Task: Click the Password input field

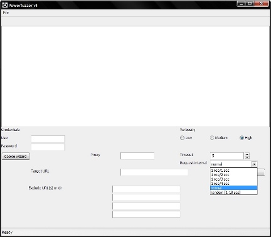Action: coord(48,147)
